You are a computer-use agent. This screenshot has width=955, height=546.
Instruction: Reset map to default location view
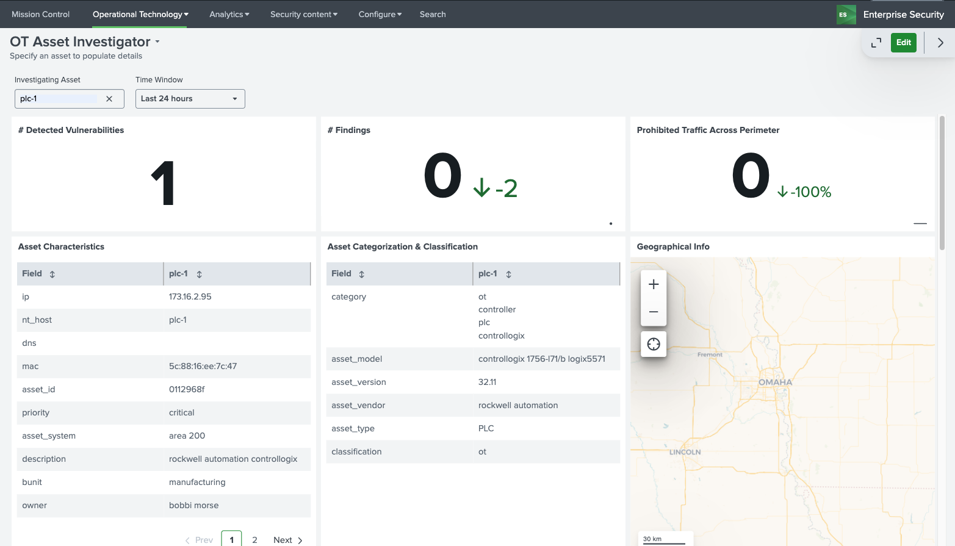click(654, 344)
